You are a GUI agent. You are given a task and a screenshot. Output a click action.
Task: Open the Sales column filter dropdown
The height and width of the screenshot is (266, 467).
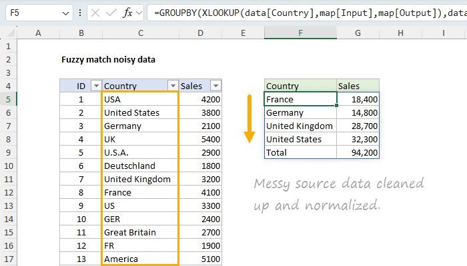215,86
